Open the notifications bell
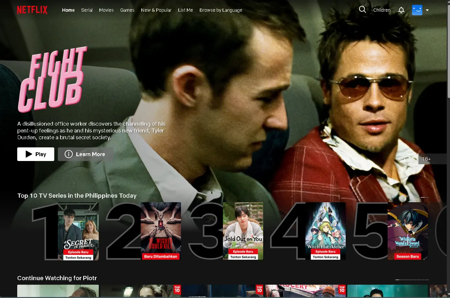450x298 pixels. pyautogui.click(x=401, y=10)
